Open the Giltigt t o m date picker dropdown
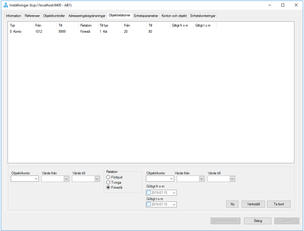 click(x=174, y=204)
